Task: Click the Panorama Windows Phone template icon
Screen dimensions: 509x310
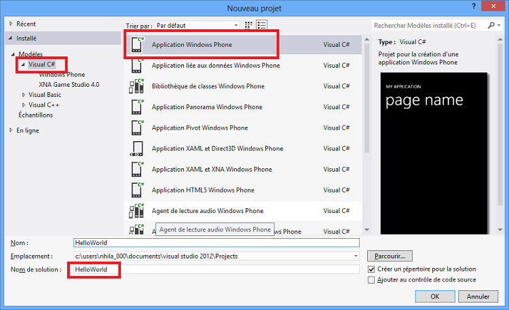Action: [137, 106]
